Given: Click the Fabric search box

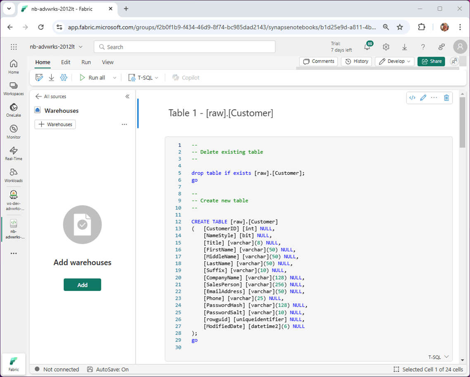Looking at the screenshot, I should point(184,47).
